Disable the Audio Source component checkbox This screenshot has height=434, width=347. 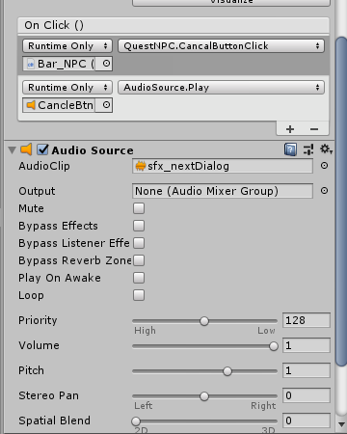42,149
